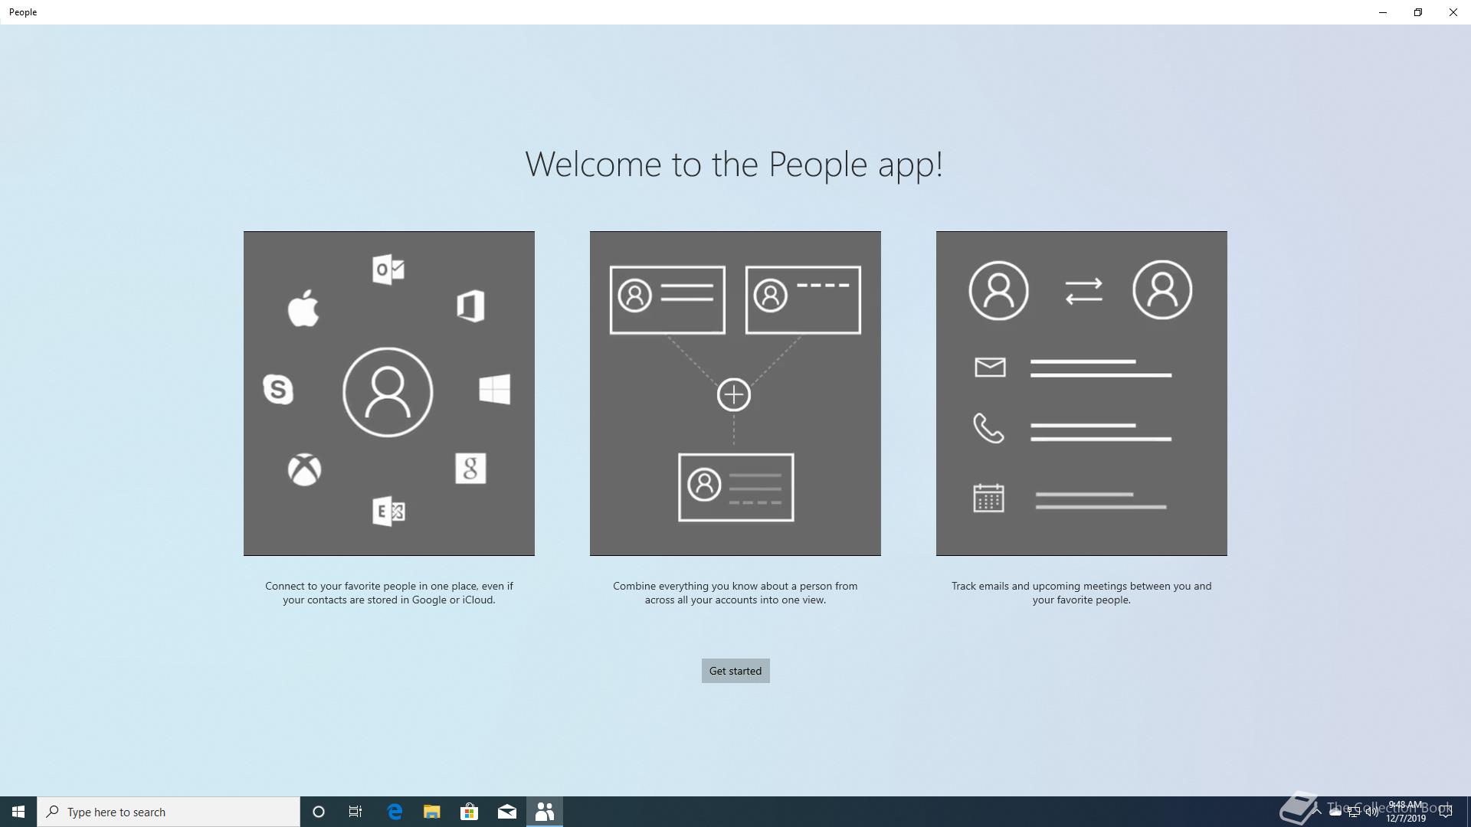Click the calendar icon in third card
The image size is (1471, 827).
pyautogui.click(x=988, y=498)
